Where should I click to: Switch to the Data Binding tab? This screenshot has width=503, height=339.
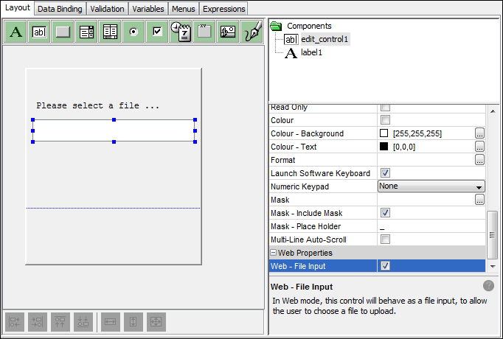pos(60,8)
